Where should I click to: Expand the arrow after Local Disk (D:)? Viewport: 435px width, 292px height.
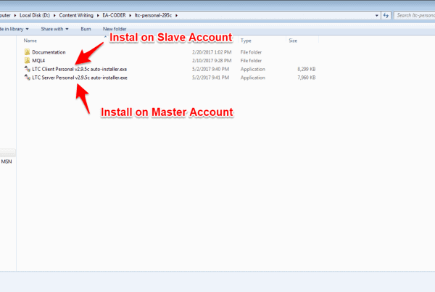click(54, 15)
